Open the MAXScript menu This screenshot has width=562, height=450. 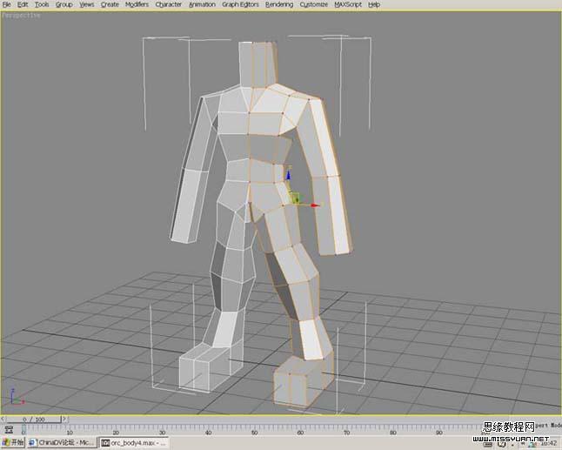click(348, 4)
